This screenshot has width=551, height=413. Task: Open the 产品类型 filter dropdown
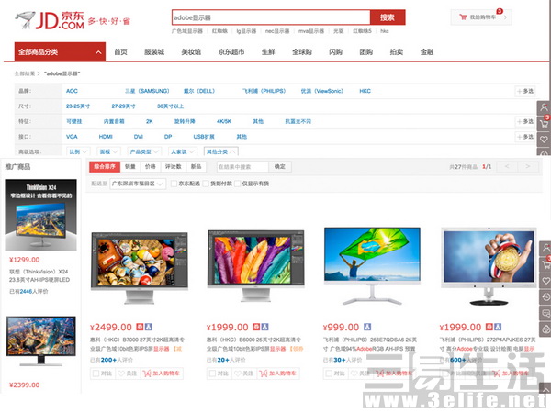tap(144, 151)
